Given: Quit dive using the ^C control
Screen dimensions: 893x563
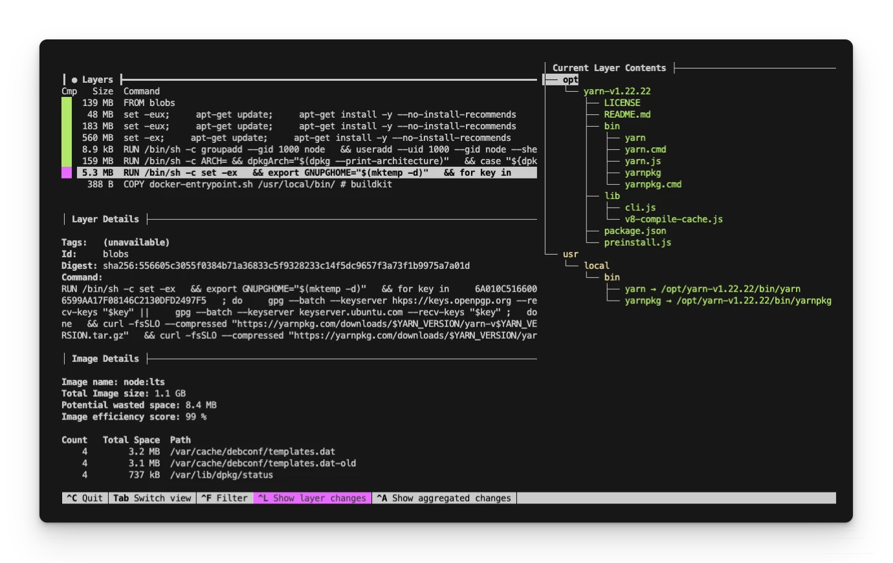Looking at the screenshot, I should [83, 498].
